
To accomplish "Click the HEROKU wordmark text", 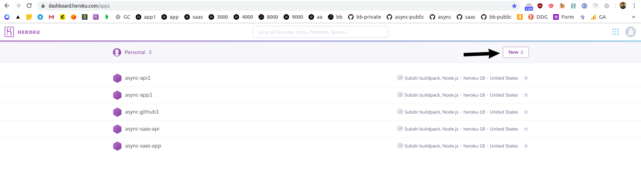I will point(29,32).
